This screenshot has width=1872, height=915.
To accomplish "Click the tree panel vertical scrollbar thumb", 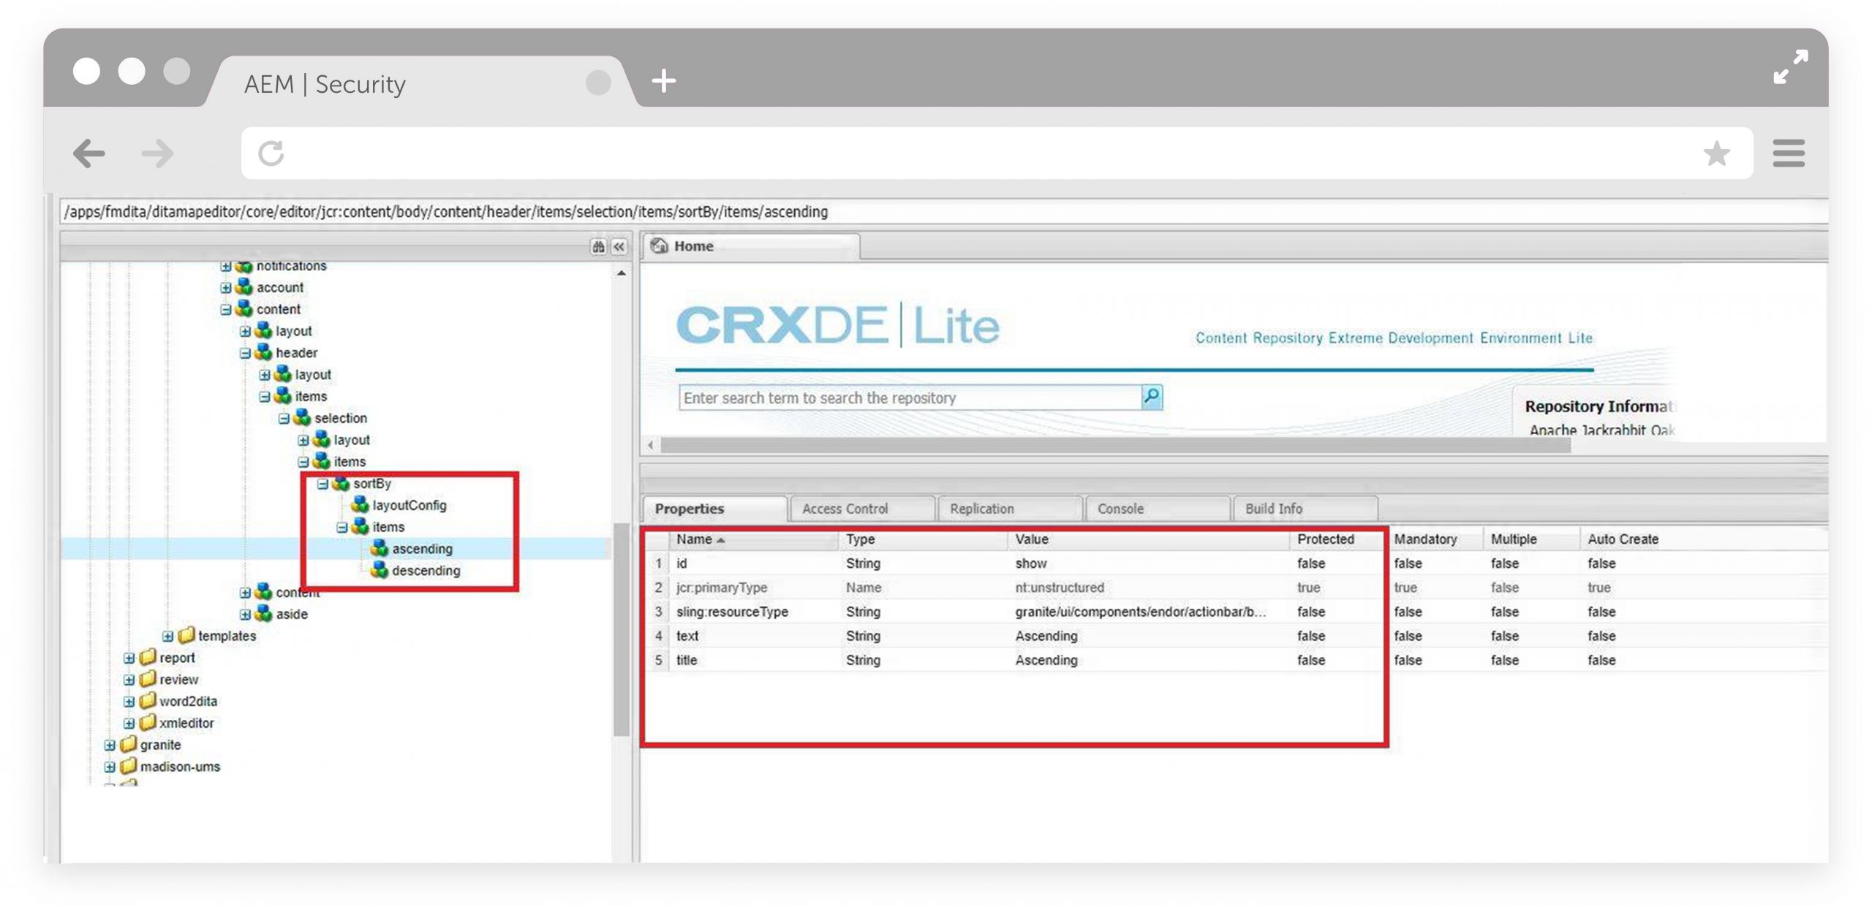I will click(x=622, y=630).
